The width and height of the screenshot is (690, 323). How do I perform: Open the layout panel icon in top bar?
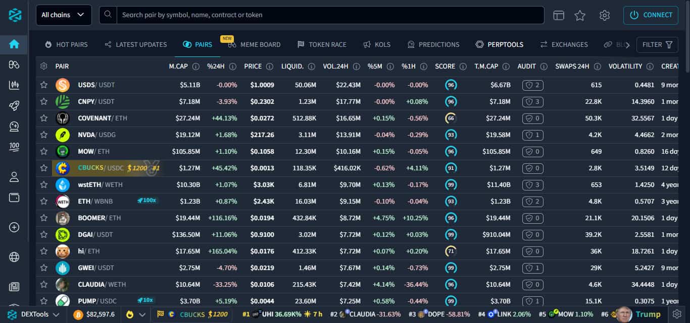(x=559, y=15)
